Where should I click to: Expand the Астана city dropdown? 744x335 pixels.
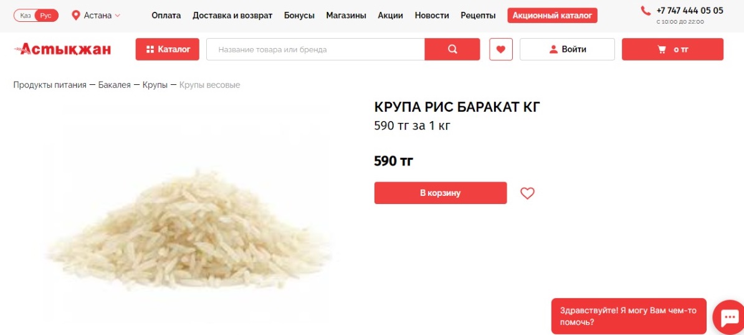[x=97, y=16]
